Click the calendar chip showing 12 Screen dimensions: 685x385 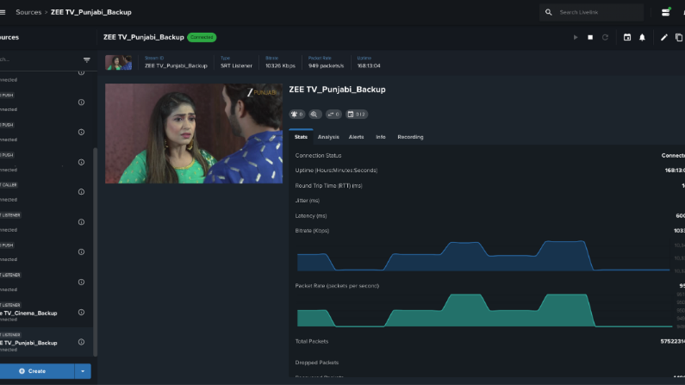click(x=357, y=115)
